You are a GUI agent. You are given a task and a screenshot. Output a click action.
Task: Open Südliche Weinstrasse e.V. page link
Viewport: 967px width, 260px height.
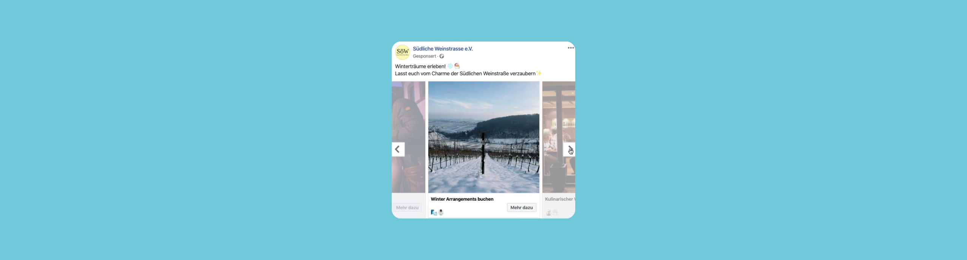pyautogui.click(x=443, y=49)
